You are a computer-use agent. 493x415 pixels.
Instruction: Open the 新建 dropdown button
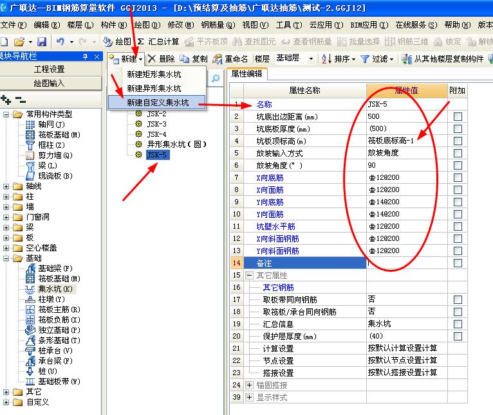[x=126, y=58]
